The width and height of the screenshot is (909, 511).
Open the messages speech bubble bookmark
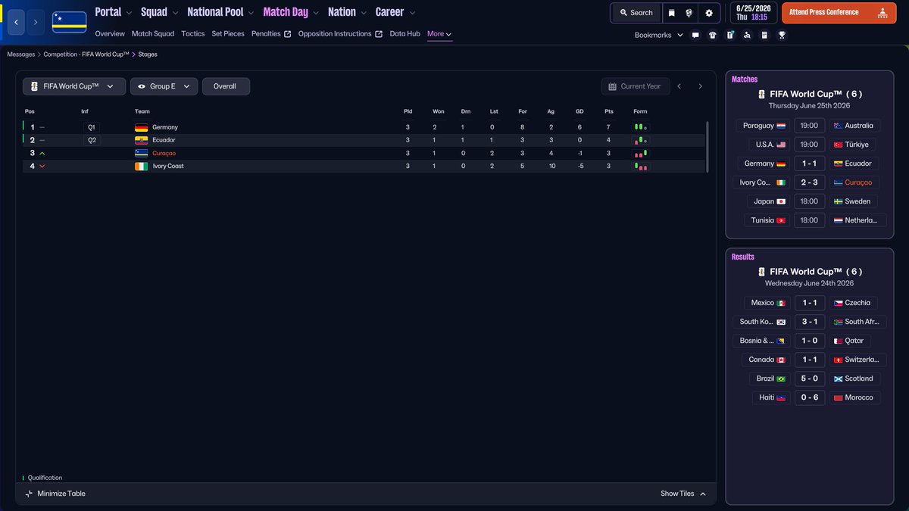coord(695,35)
